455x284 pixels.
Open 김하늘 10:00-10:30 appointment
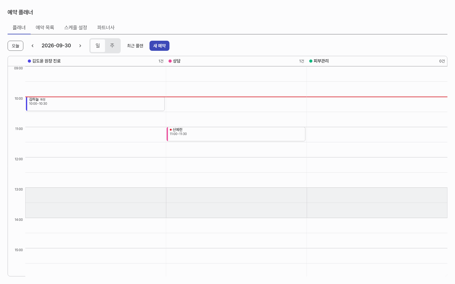pyautogui.click(x=95, y=104)
